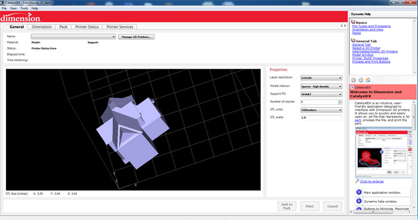The height and width of the screenshot is (220, 418).
Task: Expand the Model interior dropdown
Action: click(321, 86)
